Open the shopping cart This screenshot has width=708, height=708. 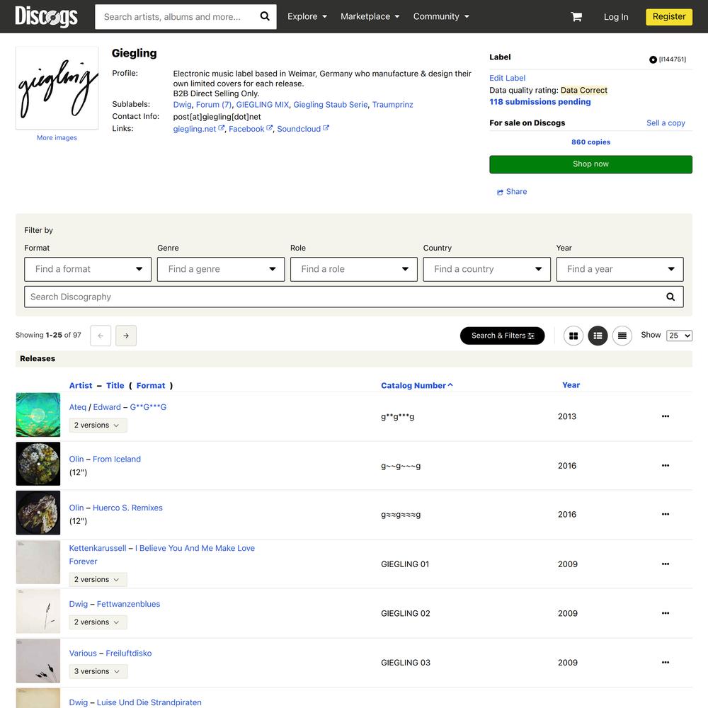(576, 17)
